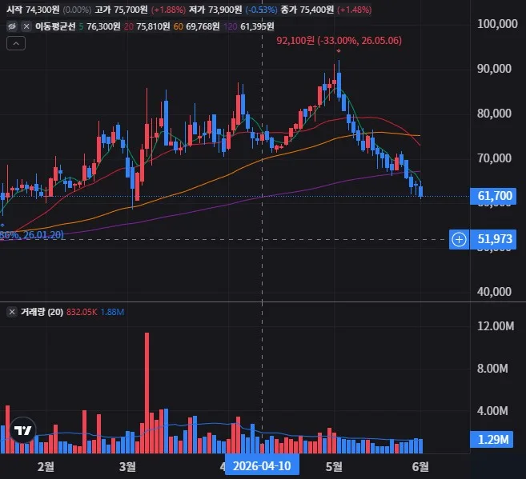Click the 4.00M volume axis label
The height and width of the screenshot is (479, 526).
coord(492,411)
